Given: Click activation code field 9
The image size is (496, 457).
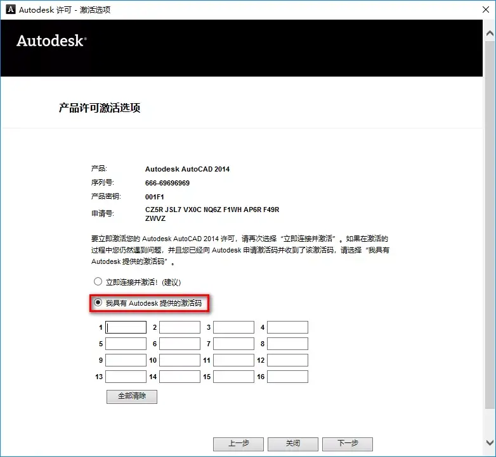Looking at the screenshot, I should [x=126, y=360].
